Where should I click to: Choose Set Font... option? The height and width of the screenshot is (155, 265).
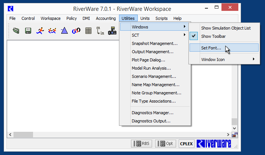pyautogui.click(x=224, y=48)
